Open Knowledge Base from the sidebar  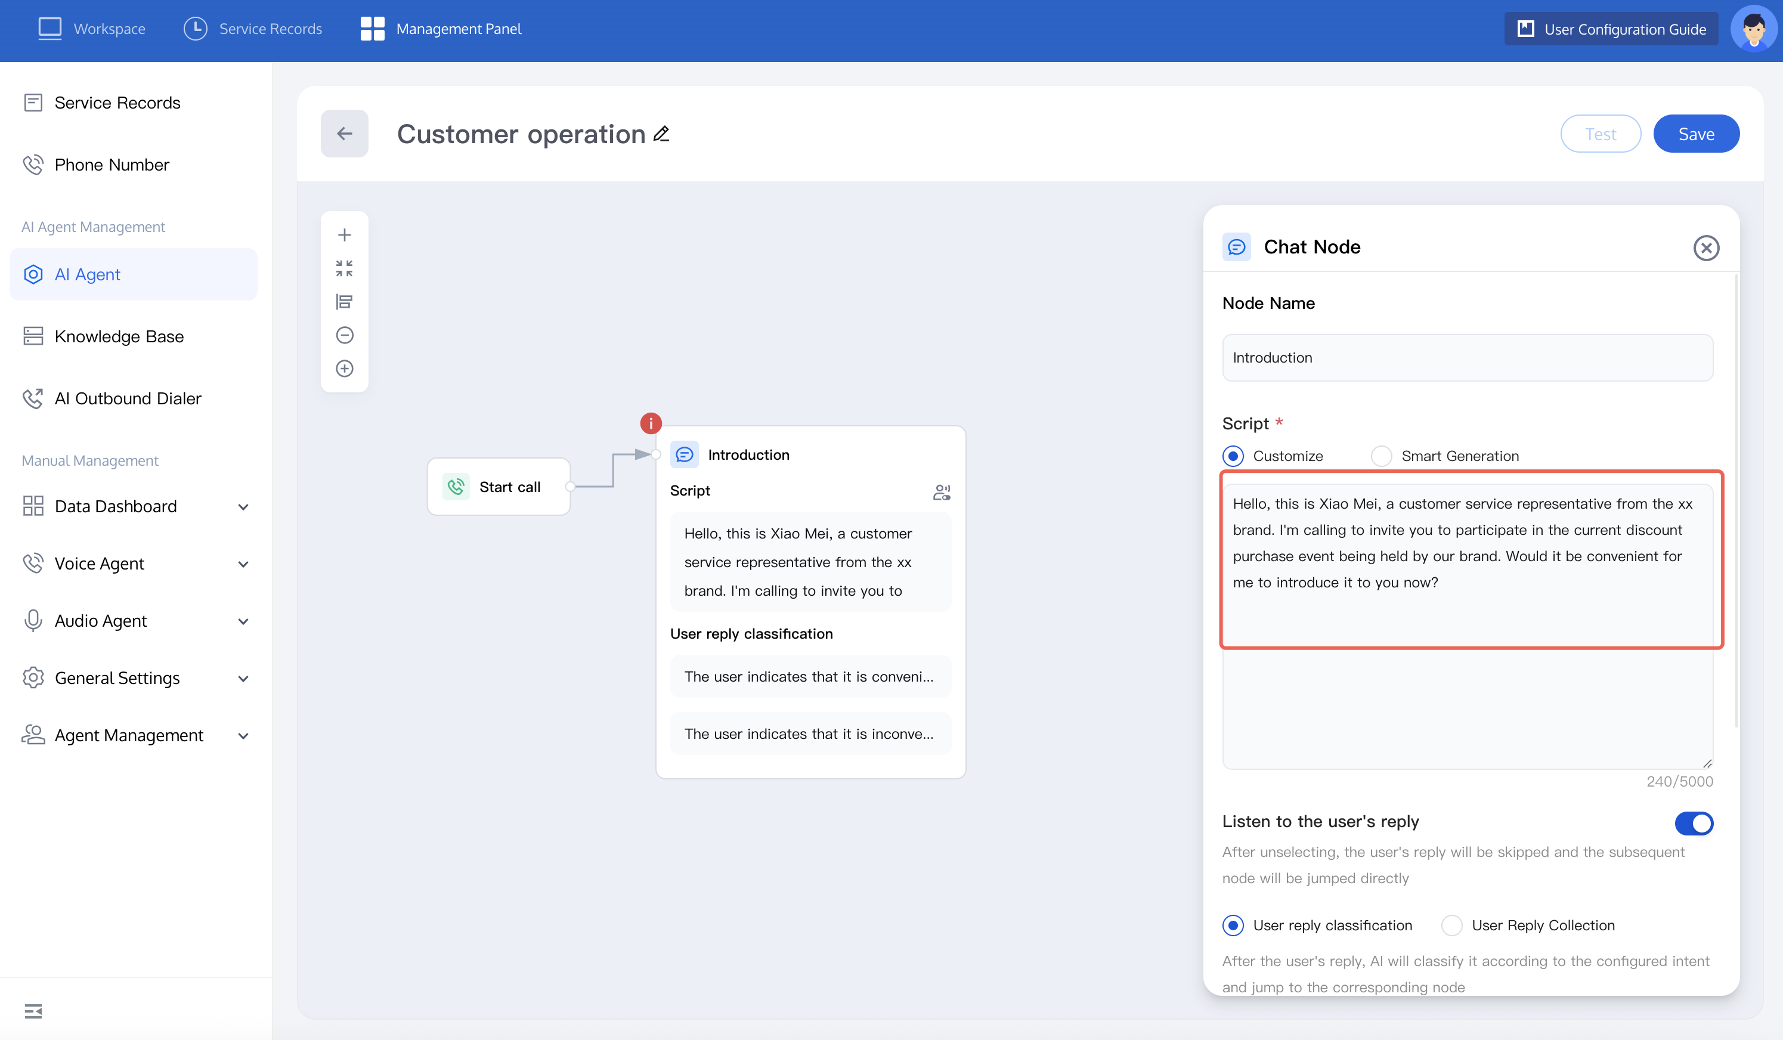119,336
